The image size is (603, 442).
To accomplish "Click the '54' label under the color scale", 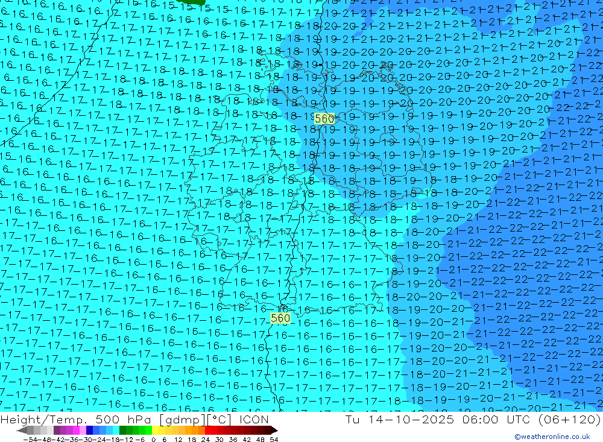I will 274,440.
